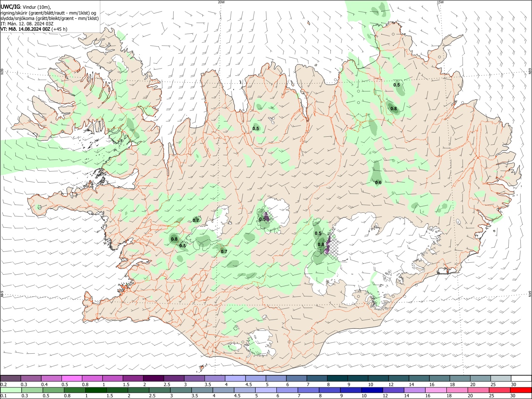Click the Mýrdalsjökull glacier on the south coast
532x399 pixels.
click(261, 343)
